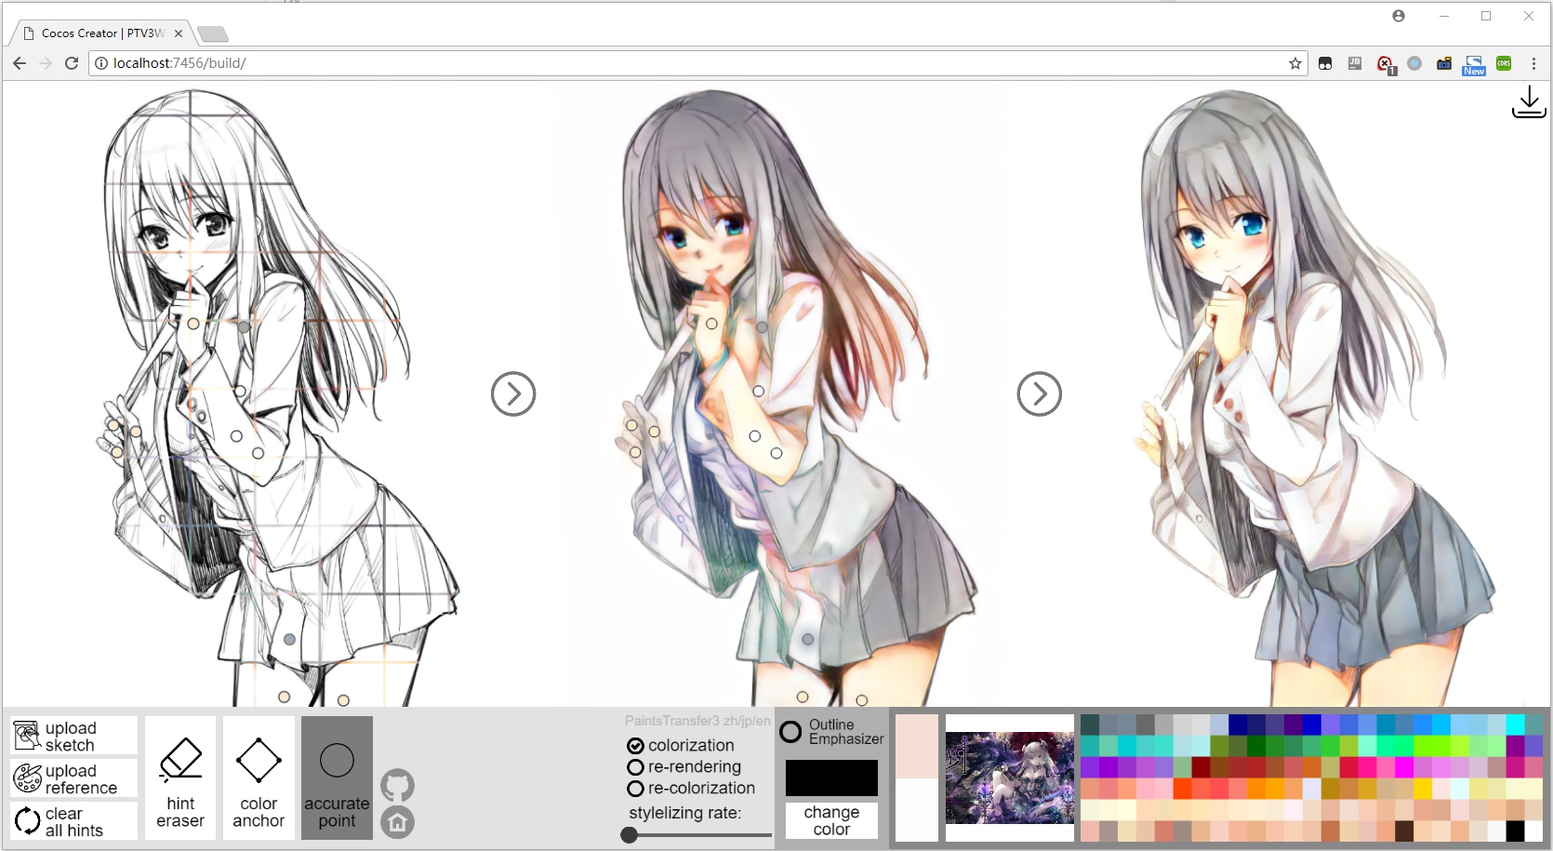This screenshot has height=851, width=1553.
Task: Clear all hints with circular arrow button
Action: [x=73, y=821]
